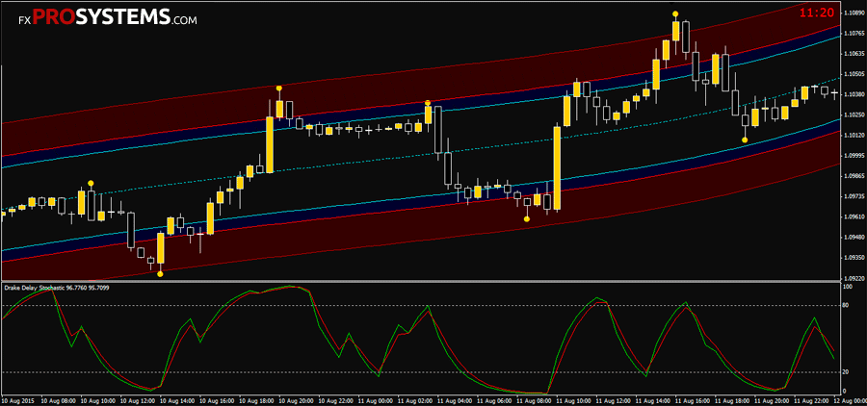Click the 1.09995 price axis label
The height and width of the screenshot is (406, 867).
[x=852, y=155]
